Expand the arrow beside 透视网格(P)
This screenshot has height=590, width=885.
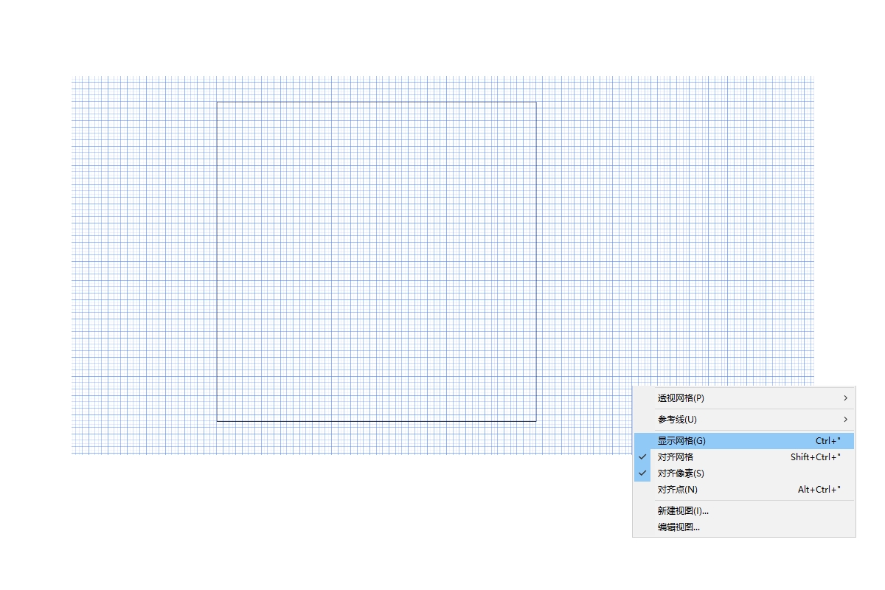(845, 398)
